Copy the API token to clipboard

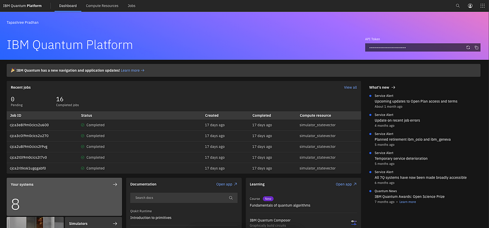(x=476, y=47)
